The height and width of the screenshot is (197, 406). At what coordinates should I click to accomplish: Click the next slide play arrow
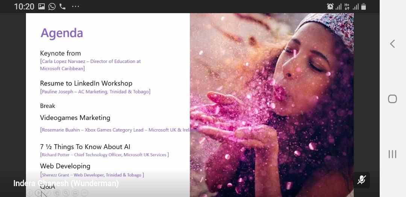38,193
